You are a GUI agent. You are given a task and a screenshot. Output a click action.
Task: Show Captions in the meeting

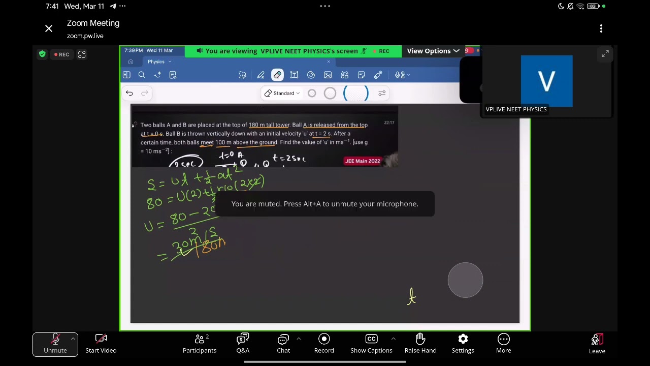tap(371, 344)
